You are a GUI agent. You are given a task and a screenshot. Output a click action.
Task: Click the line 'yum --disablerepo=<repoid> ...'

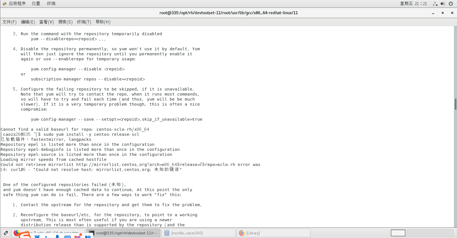(x=68, y=39)
